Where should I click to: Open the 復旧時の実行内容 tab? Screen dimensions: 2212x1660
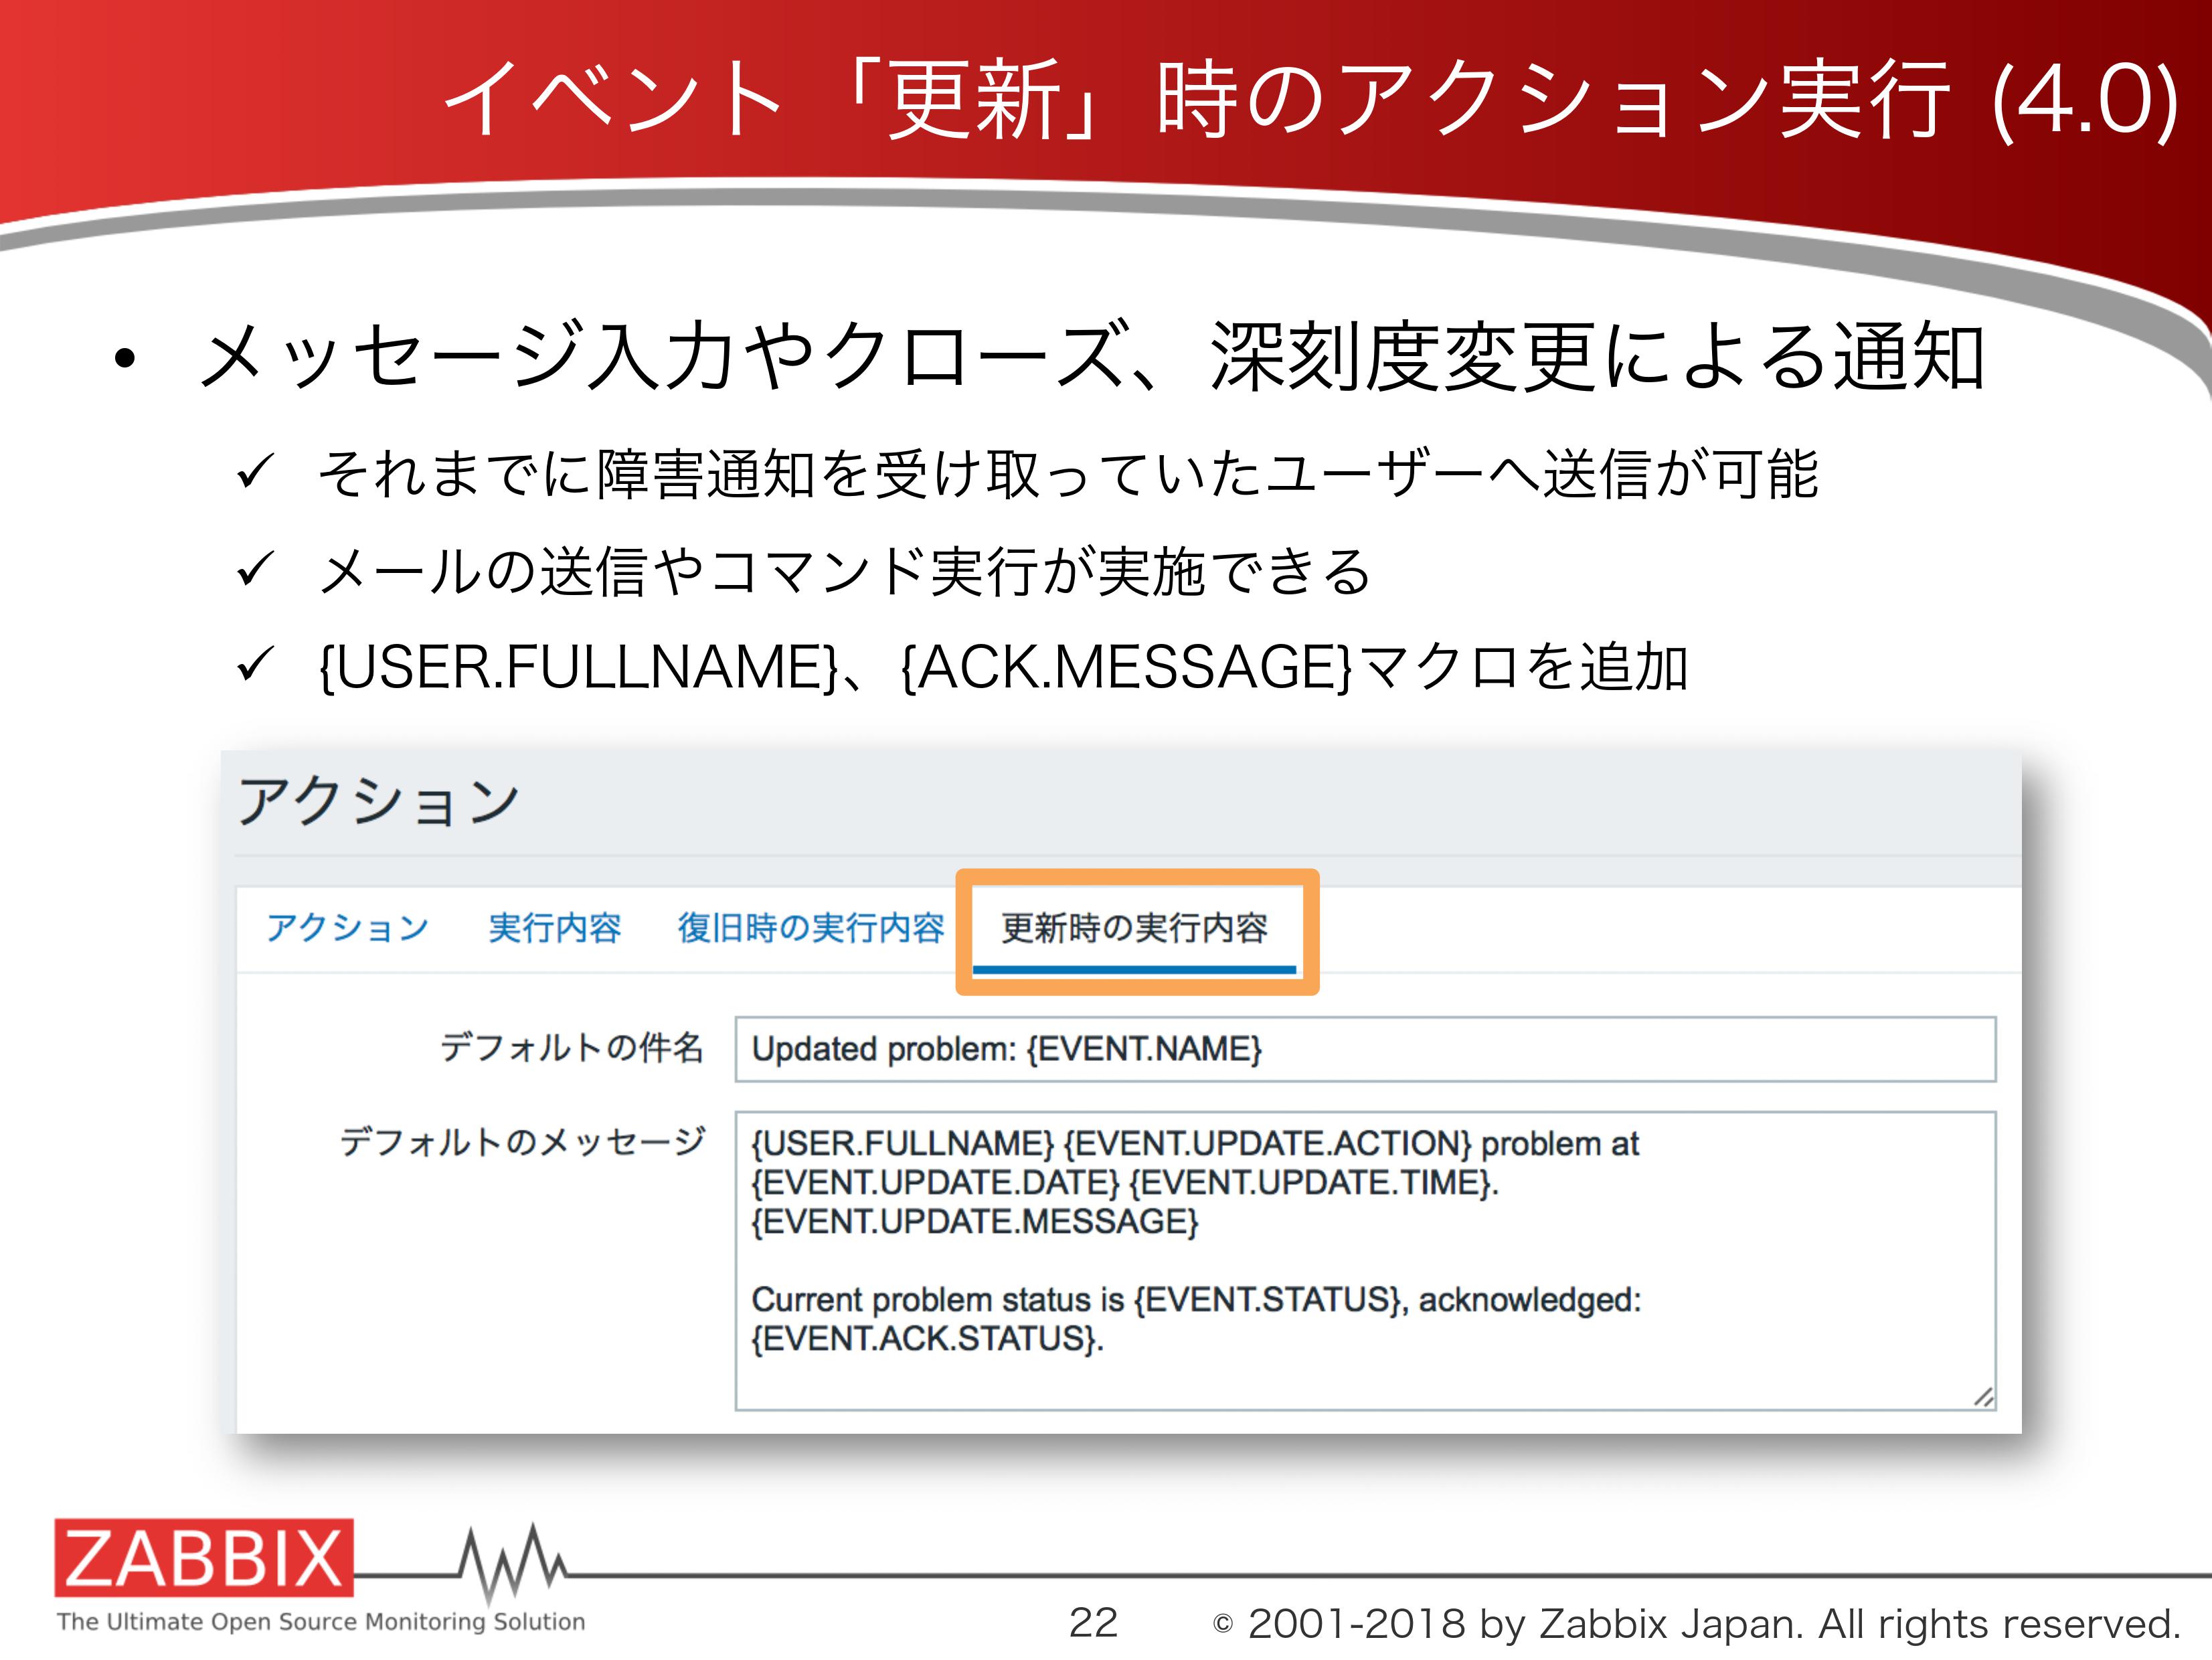pyautogui.click(x=810, y=928)
